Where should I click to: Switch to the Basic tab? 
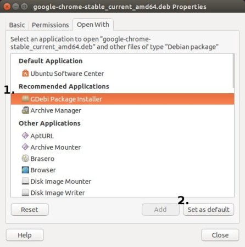pos(17,25)
